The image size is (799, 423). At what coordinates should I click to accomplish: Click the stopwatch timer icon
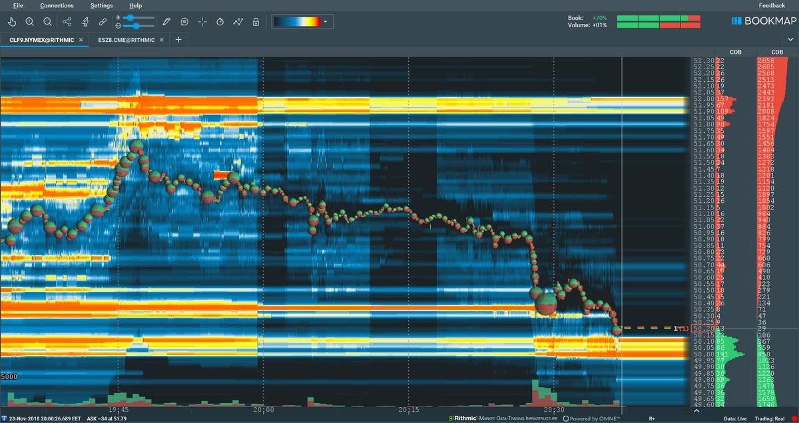pyautogui.click(x=220, y=22)
